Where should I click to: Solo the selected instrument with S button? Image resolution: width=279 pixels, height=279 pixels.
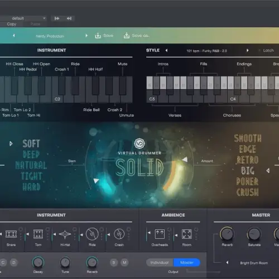coord(114,262)
